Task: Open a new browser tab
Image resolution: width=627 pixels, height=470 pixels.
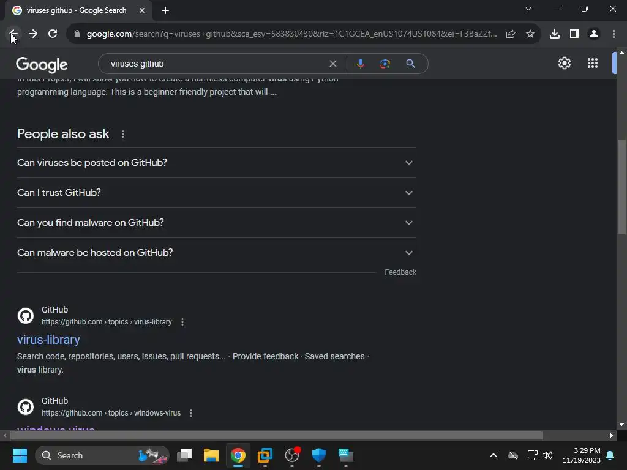Action: 165,10
